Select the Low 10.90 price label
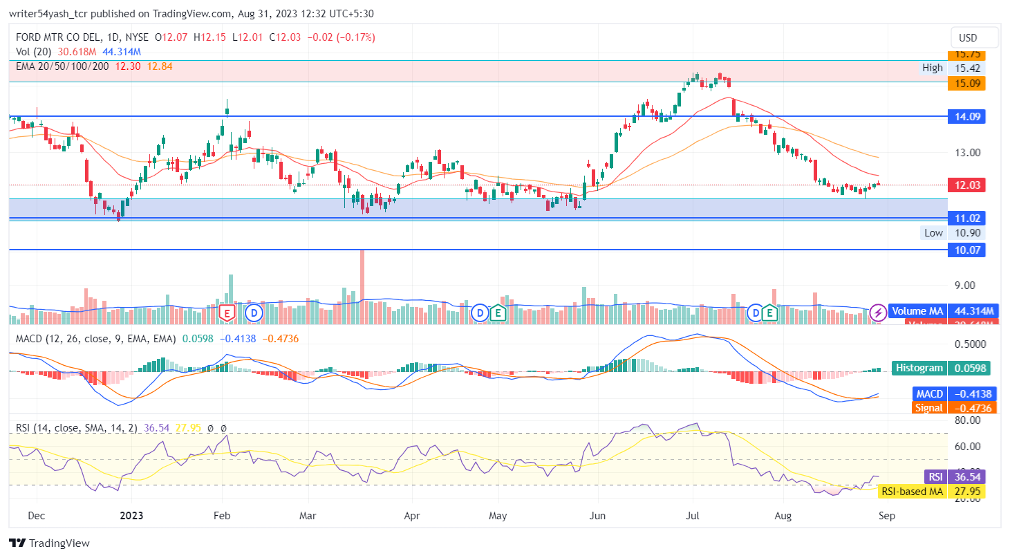 click(954, 233)
